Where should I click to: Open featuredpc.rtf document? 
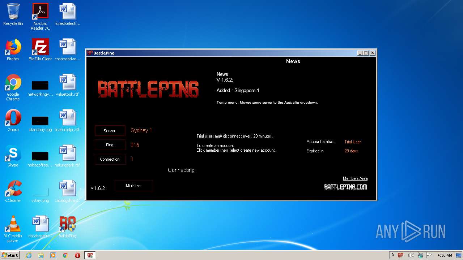pos(67,121)
